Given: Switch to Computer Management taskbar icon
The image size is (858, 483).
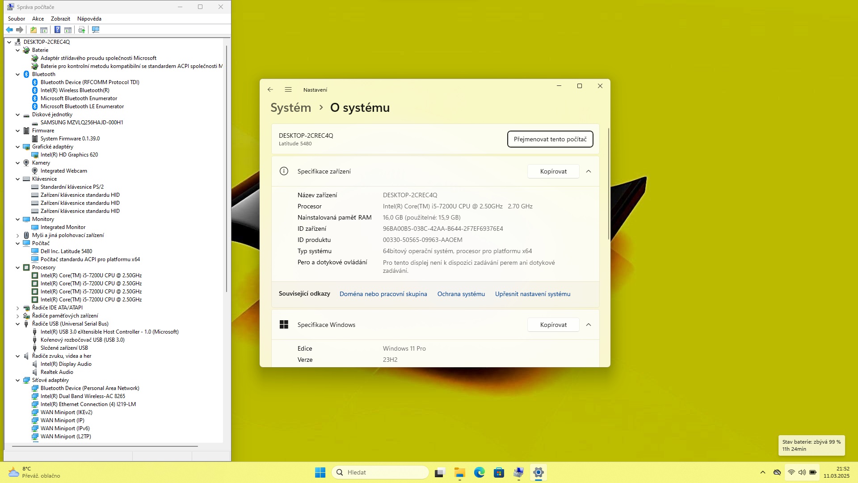Looking at the screenshot, I should coord(519,472).
